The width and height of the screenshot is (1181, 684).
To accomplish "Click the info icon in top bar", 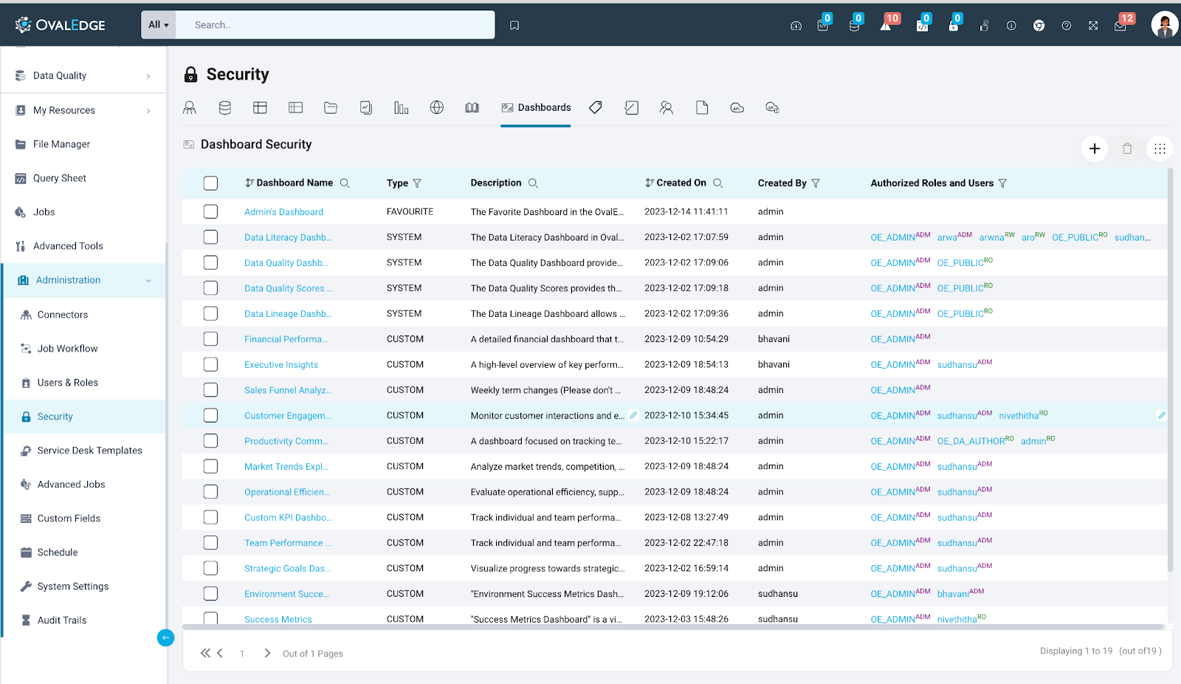I will (1011, 25).
